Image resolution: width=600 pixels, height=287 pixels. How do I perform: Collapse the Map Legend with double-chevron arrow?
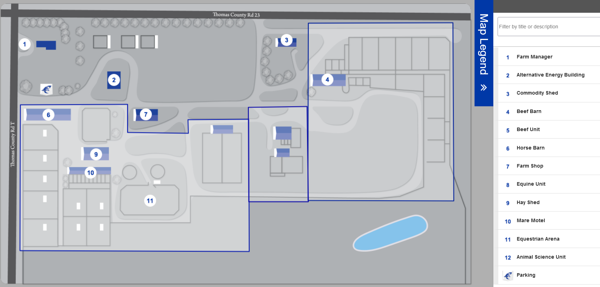(484, 88)
